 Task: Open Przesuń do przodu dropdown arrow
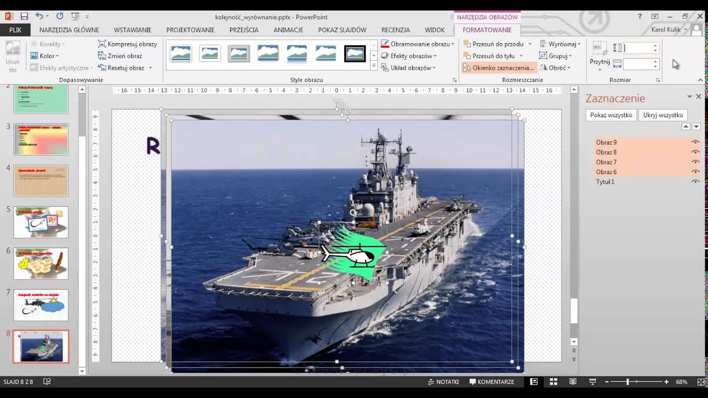coord(529,44)
